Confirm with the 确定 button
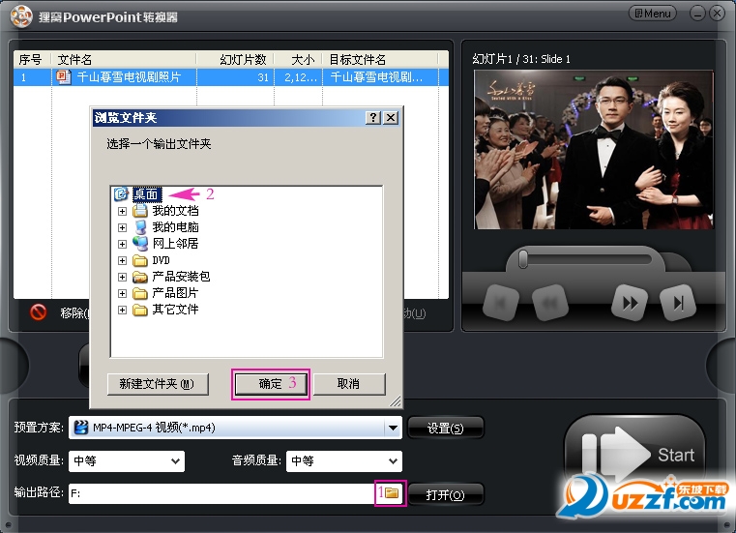 pos(271,384)
